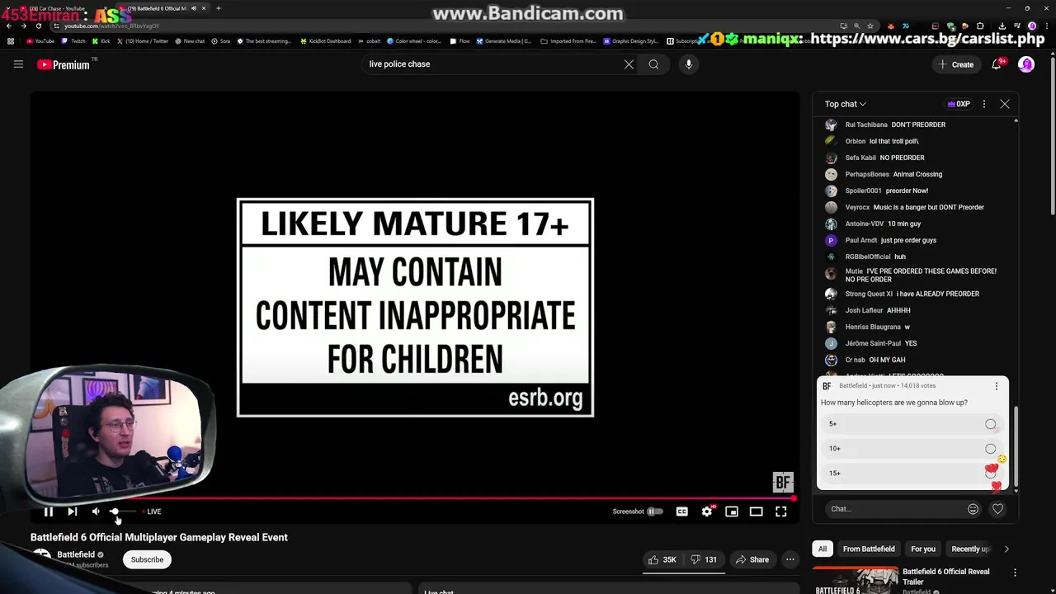The image size is (1056, 594).
Task: Like the video (35K)
Action: [662, 559]
